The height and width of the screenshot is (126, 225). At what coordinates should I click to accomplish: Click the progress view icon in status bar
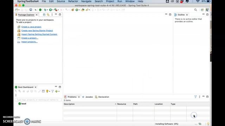tap(200, 124)
